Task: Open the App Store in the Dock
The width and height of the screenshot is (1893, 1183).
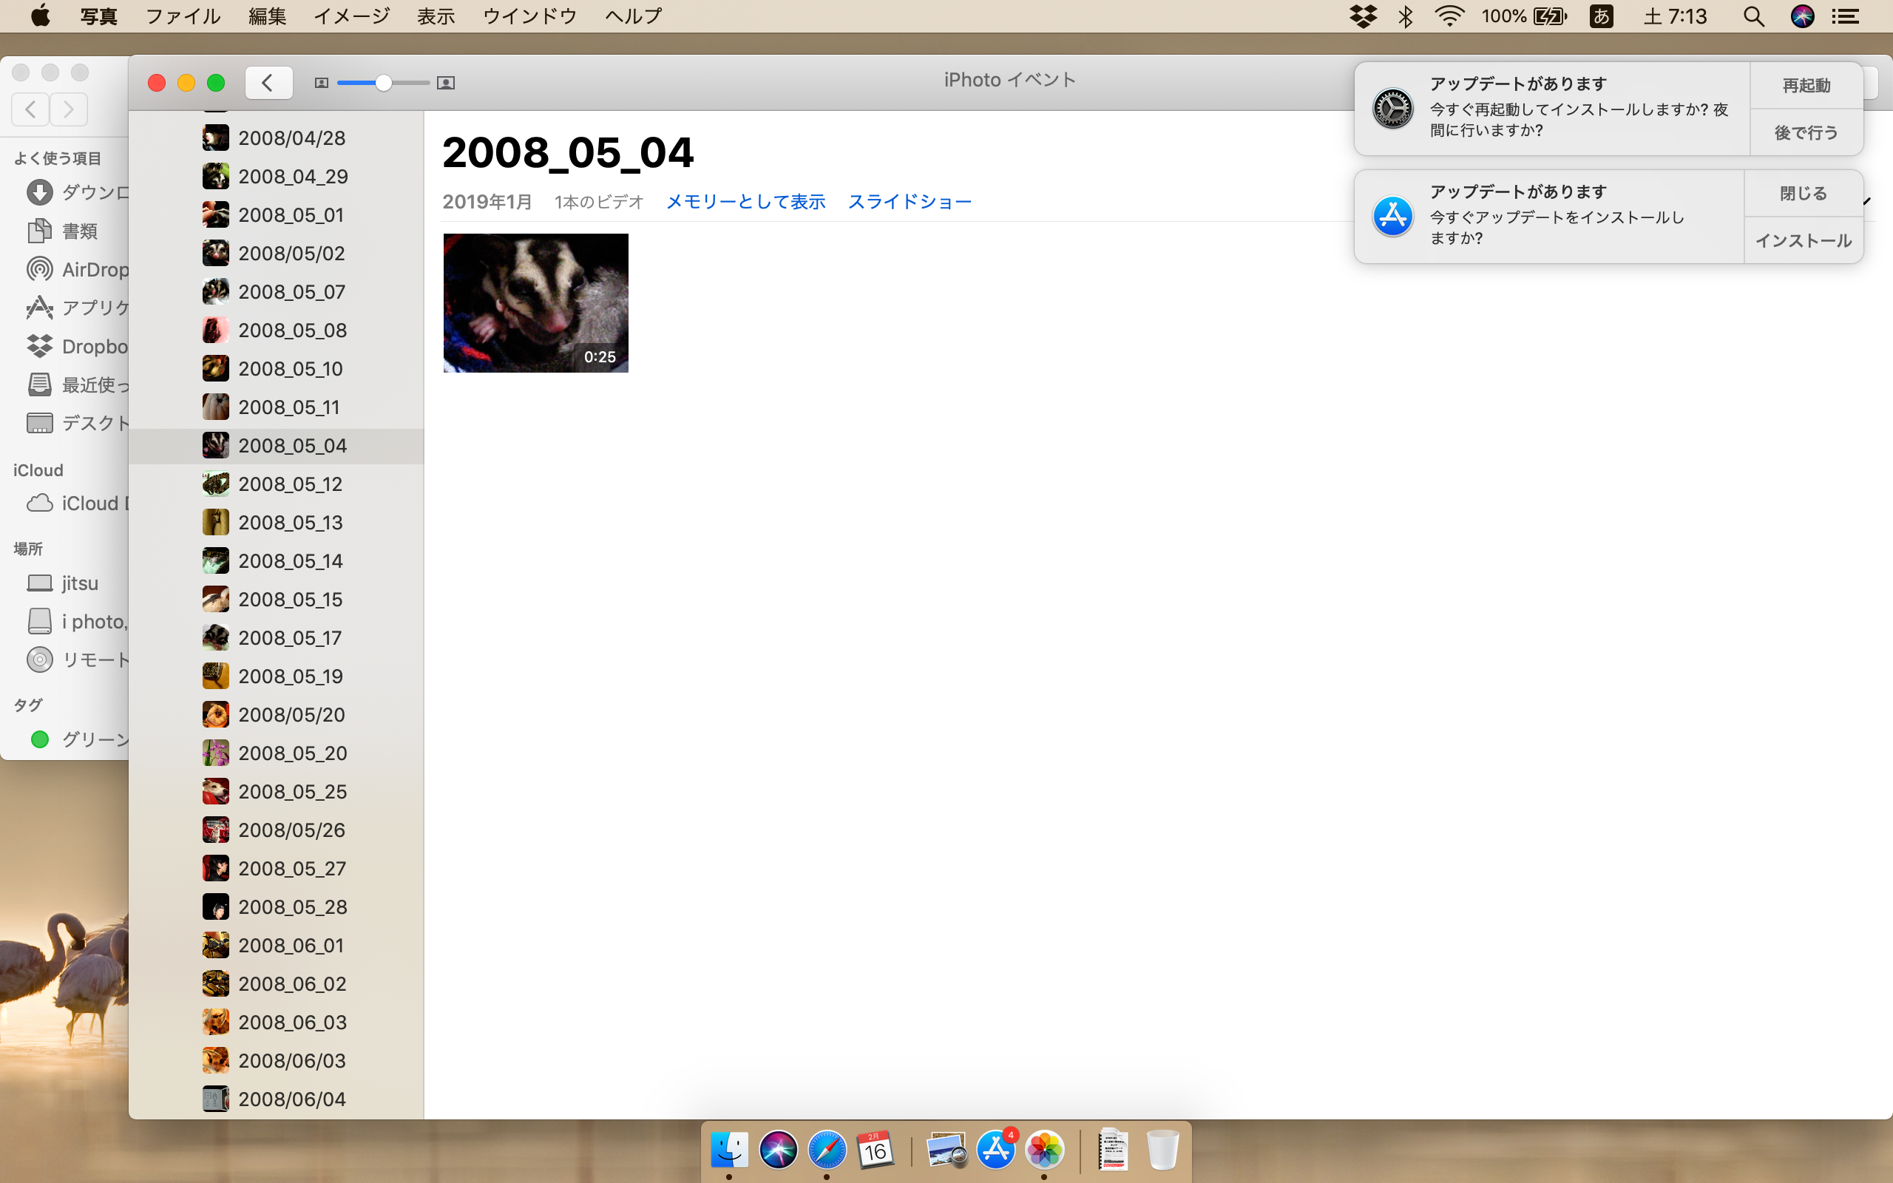Action: (996, 1149)
